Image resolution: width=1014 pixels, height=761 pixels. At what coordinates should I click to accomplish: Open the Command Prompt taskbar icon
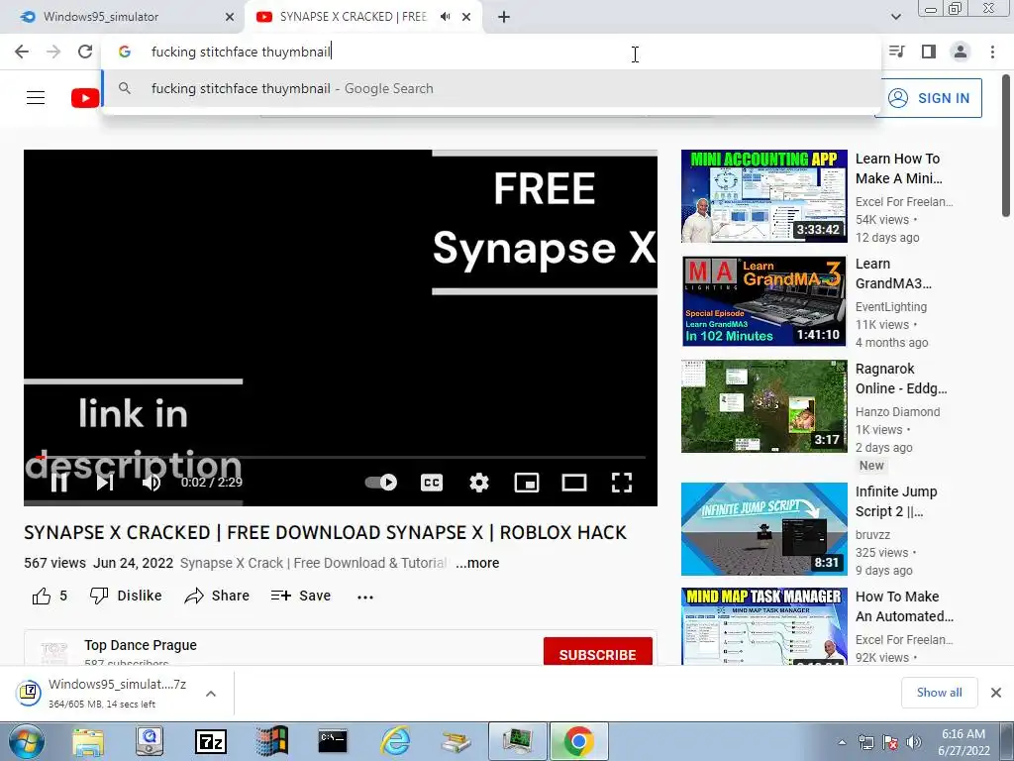[333, 741]
